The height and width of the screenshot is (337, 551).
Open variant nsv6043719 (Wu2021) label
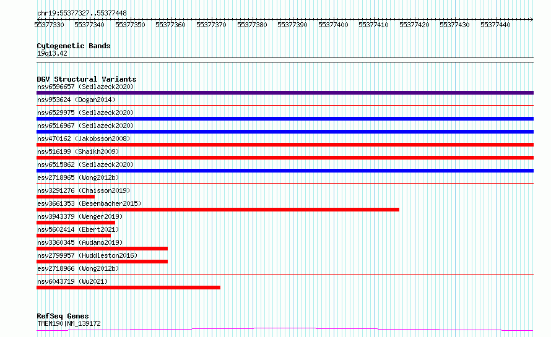pyautogui.click(x=72, y=281)
